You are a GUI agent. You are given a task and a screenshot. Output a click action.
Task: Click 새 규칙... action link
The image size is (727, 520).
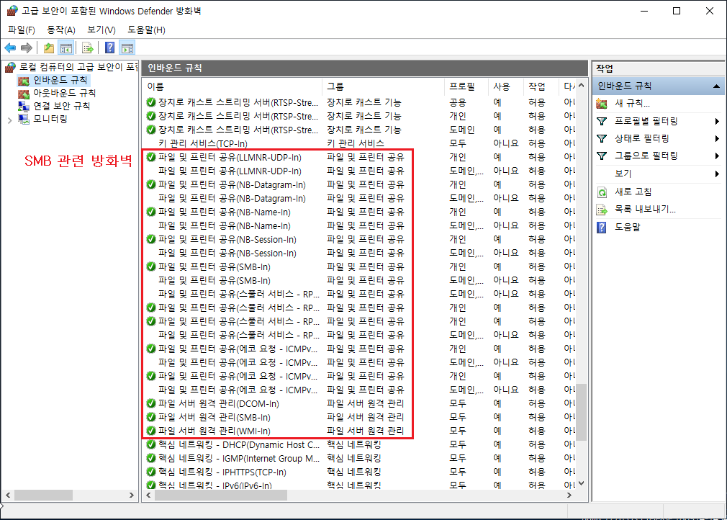pyautogui.click(x=633, y=104)
